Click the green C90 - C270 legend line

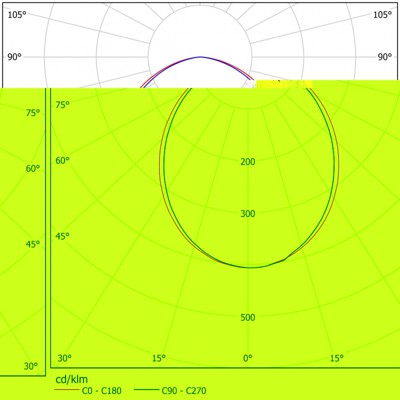[146, 391]
